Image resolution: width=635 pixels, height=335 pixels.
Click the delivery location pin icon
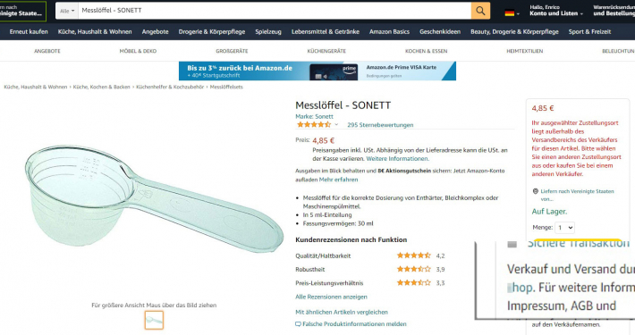536,191
